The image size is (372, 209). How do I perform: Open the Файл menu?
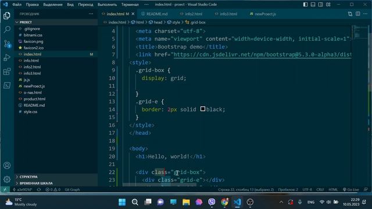[17, 5]
